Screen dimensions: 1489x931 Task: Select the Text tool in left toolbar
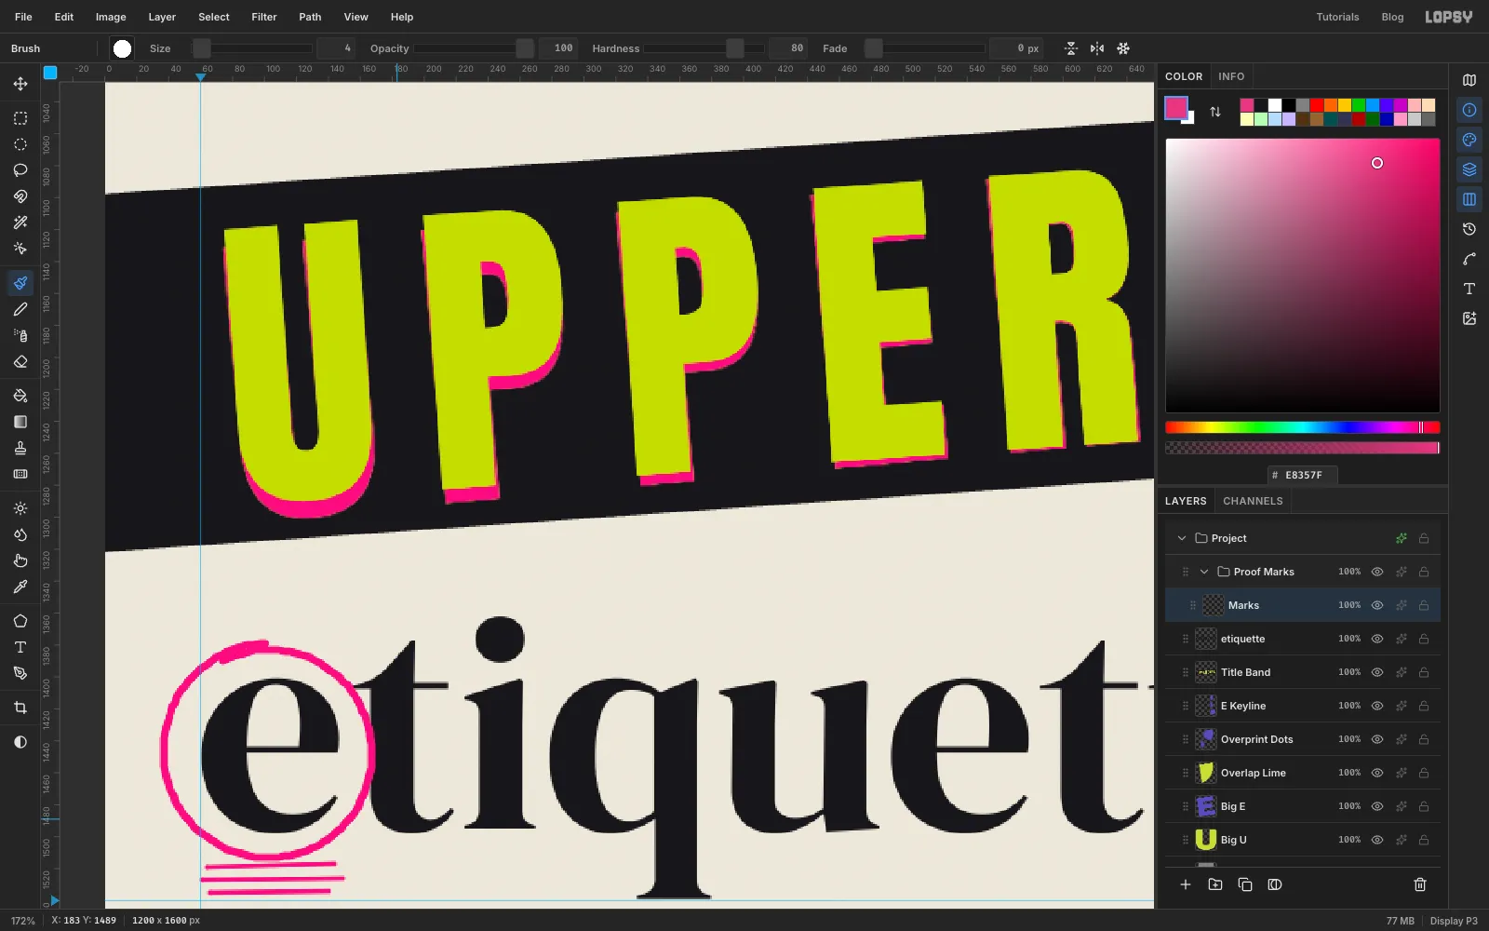click(20, 647)
